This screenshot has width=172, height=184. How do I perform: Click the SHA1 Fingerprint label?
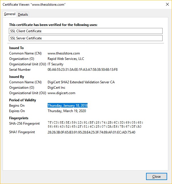(22, 132)
